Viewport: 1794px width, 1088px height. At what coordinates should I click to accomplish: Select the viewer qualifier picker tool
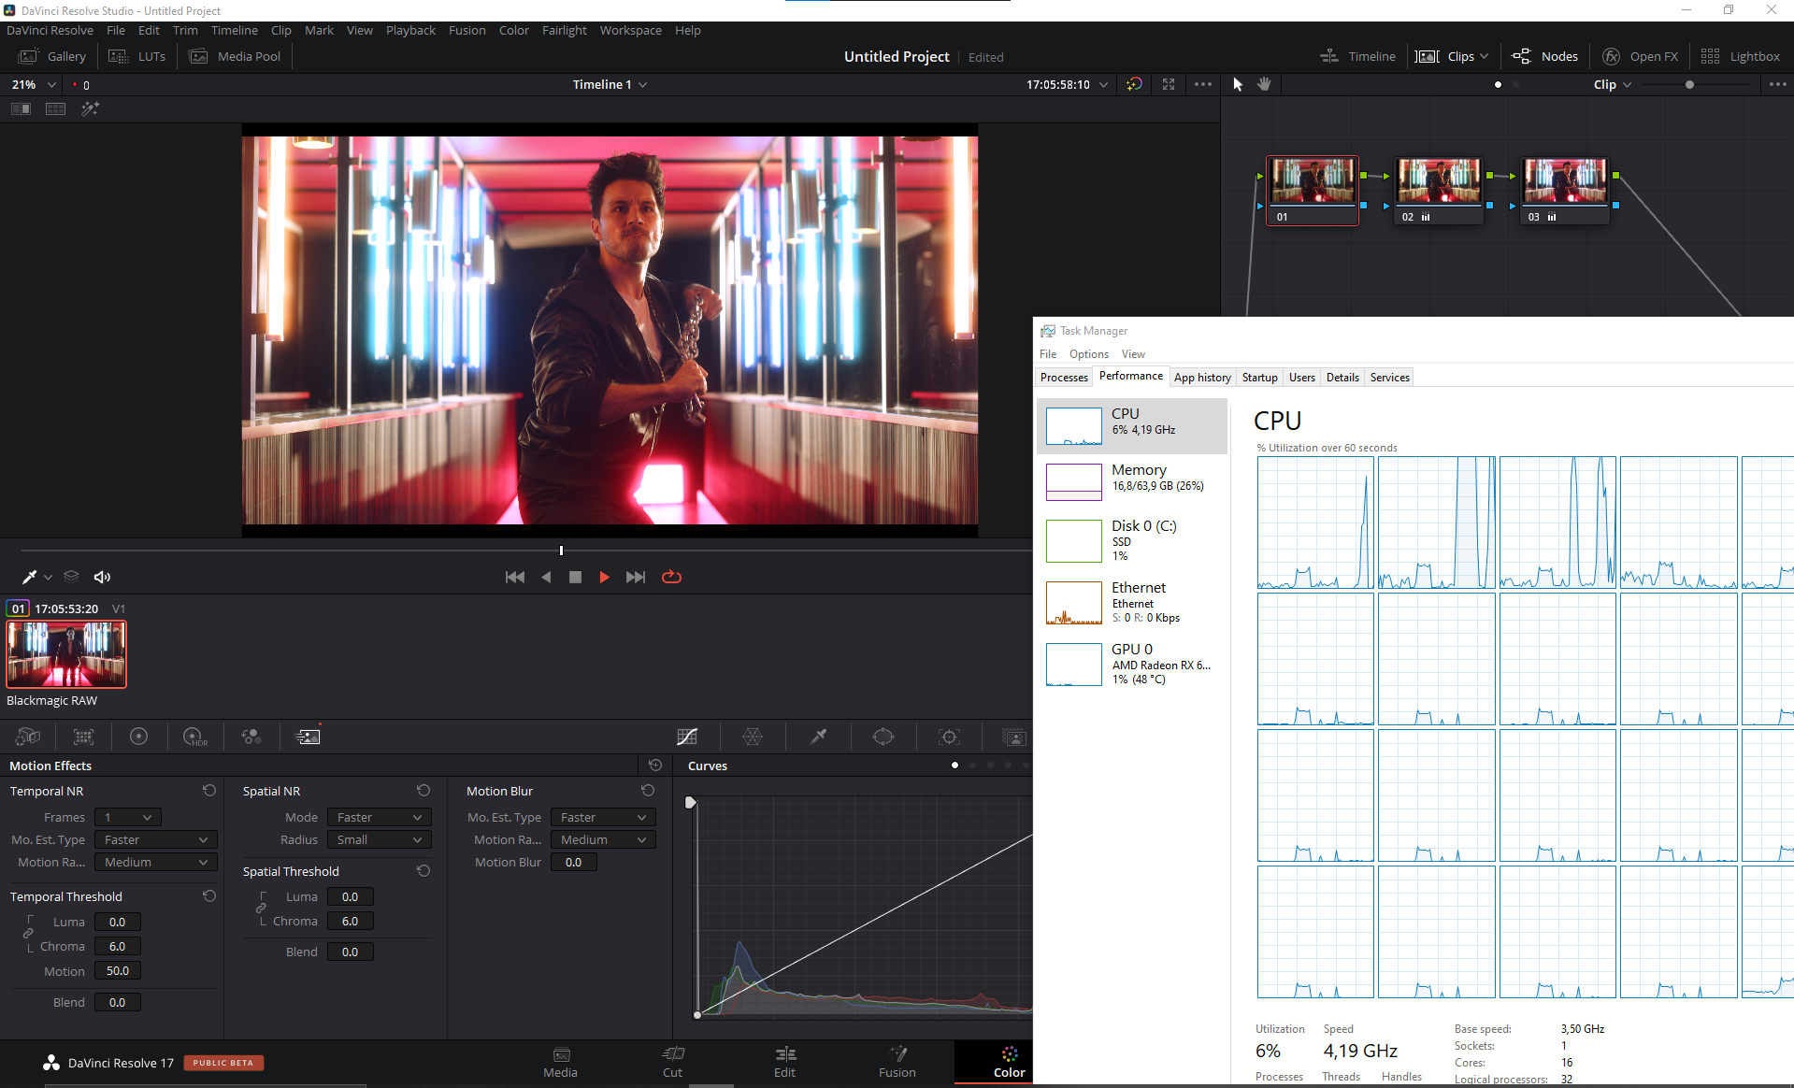pyautogui.click(x=29, y=577)
